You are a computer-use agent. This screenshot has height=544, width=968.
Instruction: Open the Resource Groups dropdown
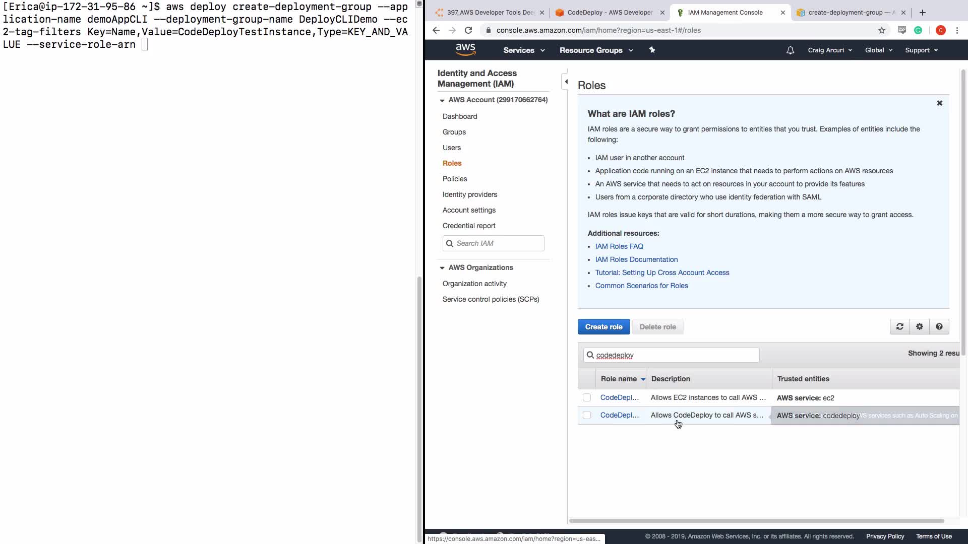[596, 50]
